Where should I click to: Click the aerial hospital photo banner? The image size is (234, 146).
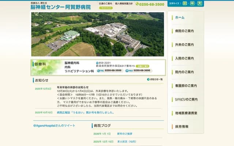coord(97,34)
